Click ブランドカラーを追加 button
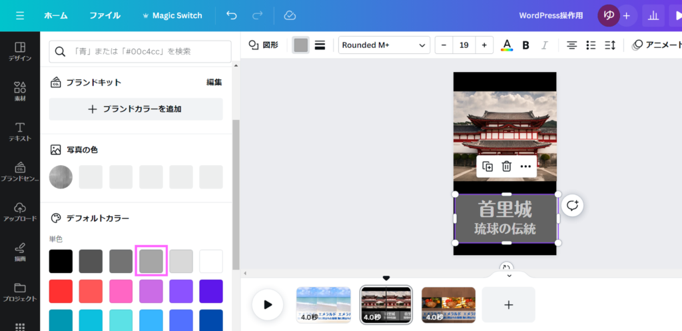 click(136, 109)
